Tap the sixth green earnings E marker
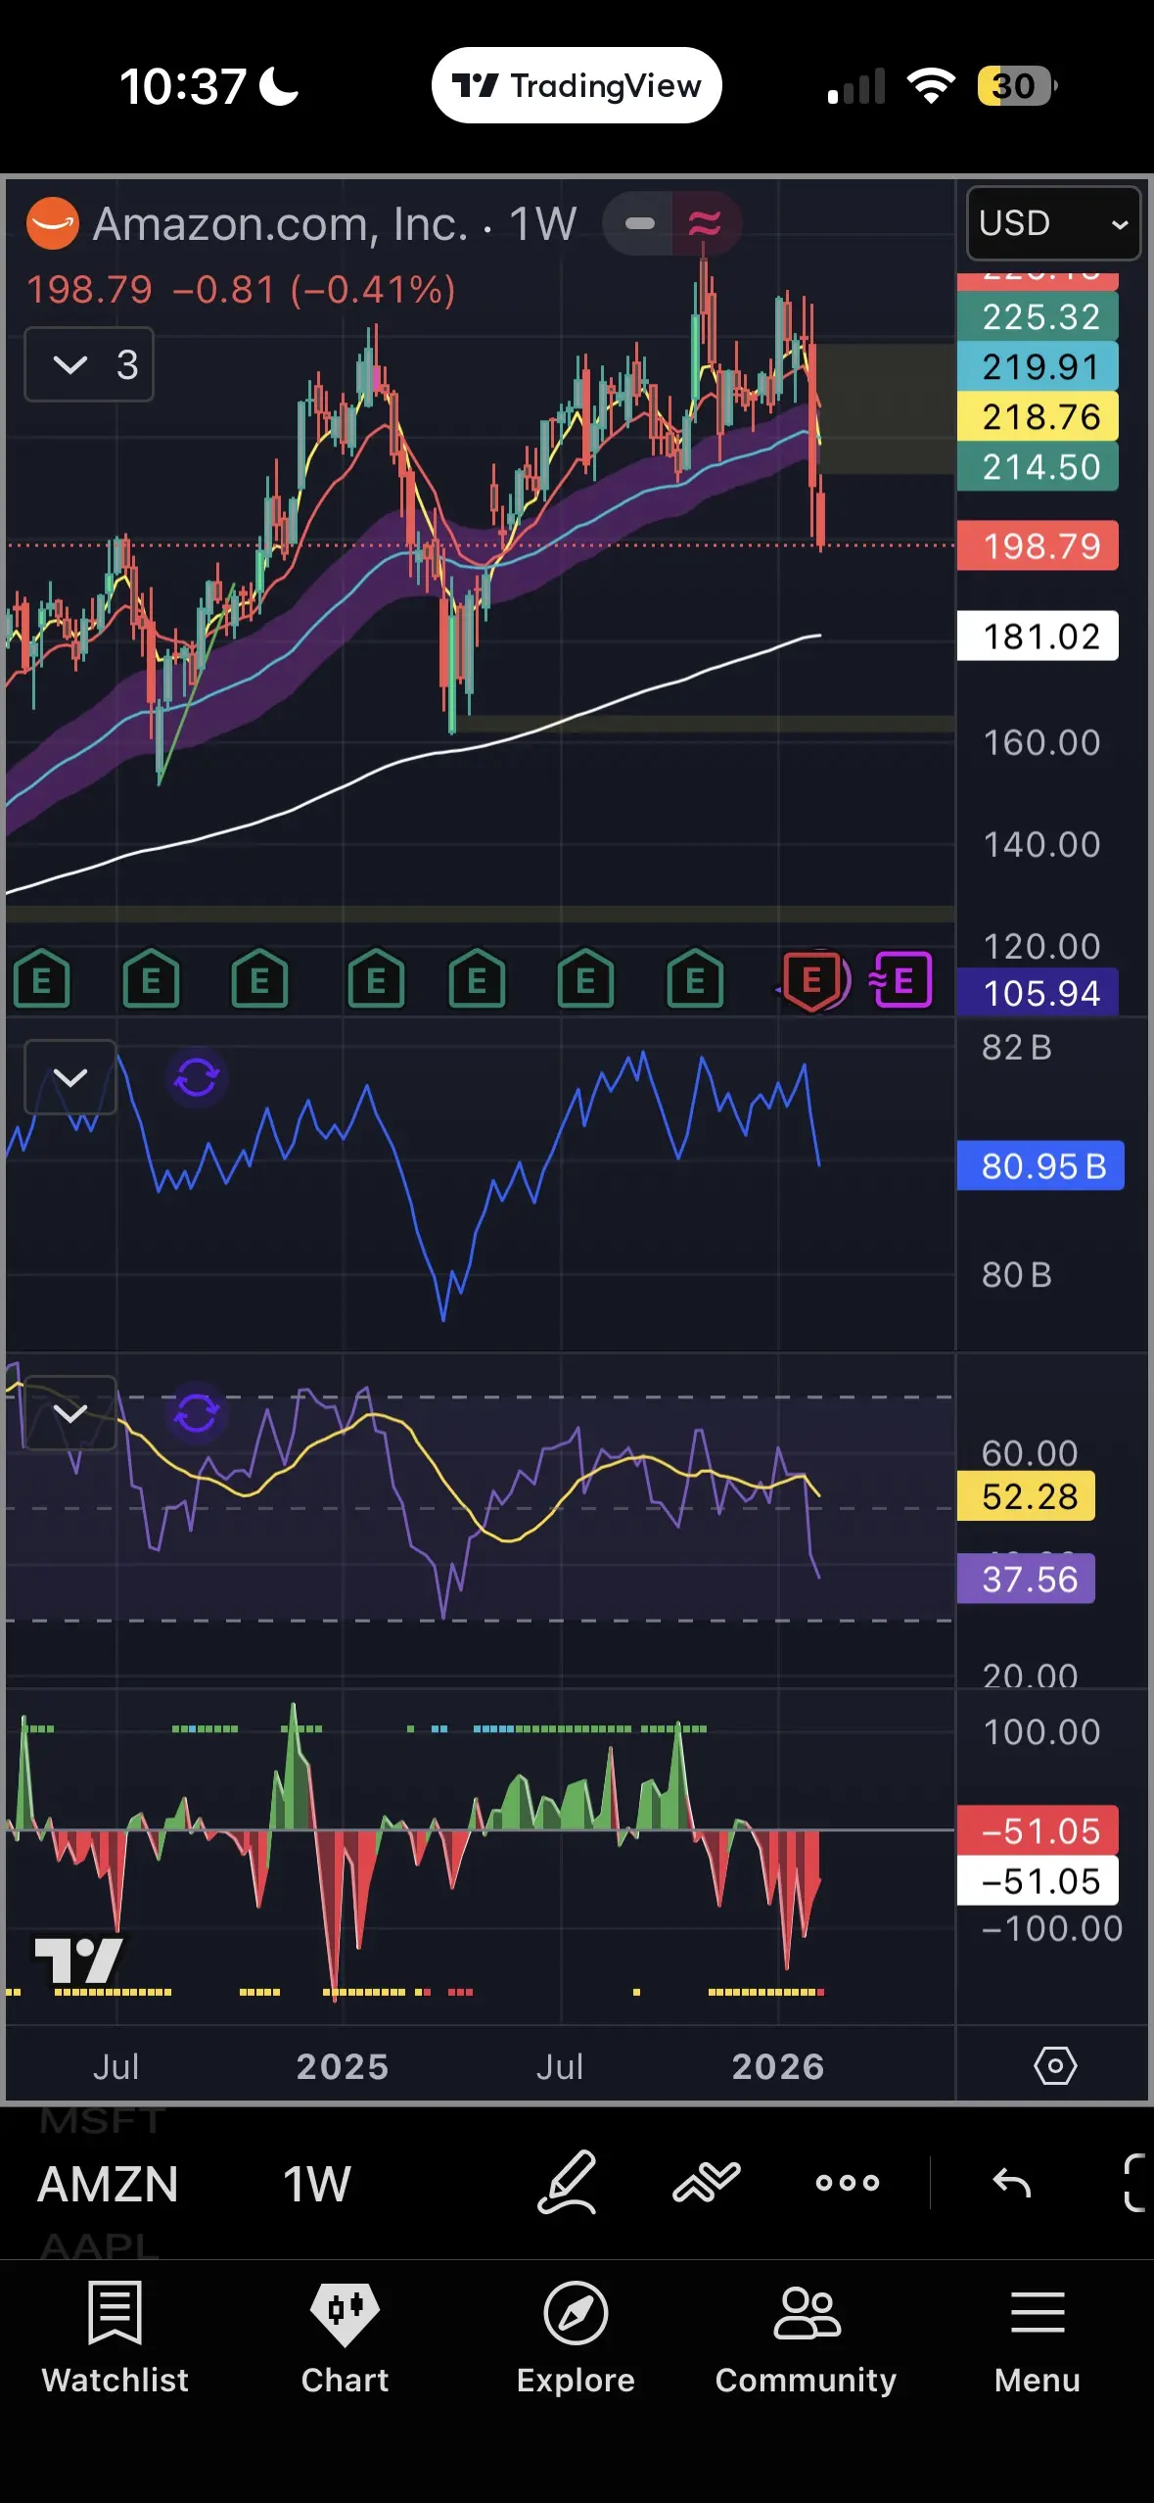 click(x=585, y=979)
